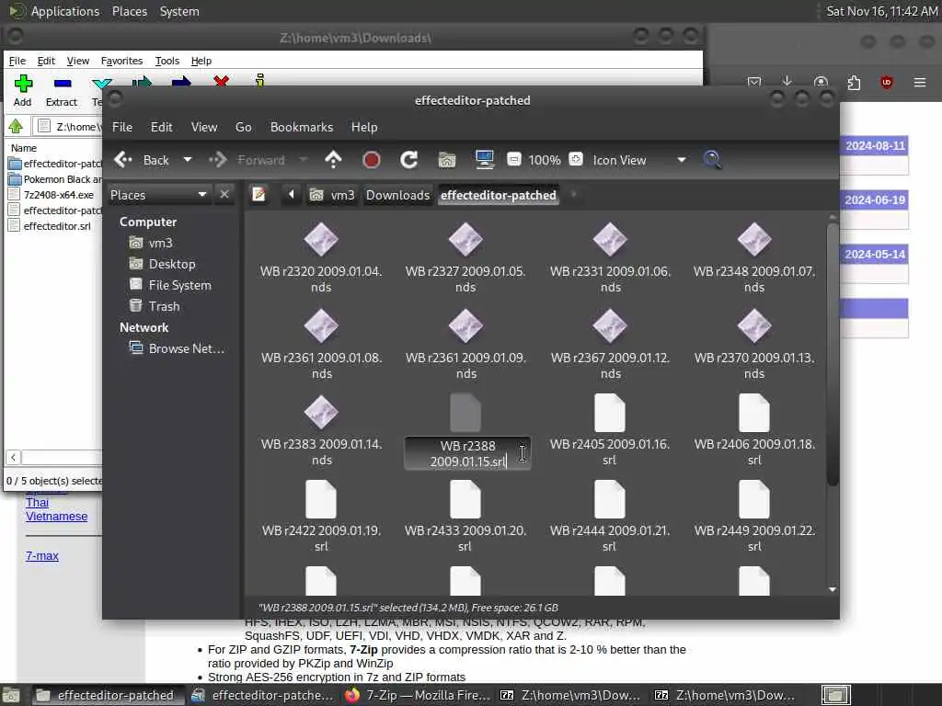Zoom out with minus icon
Image resolution: width=942 pixels, height=706 pixels.
pyautogui.click(x=513, y=159)
